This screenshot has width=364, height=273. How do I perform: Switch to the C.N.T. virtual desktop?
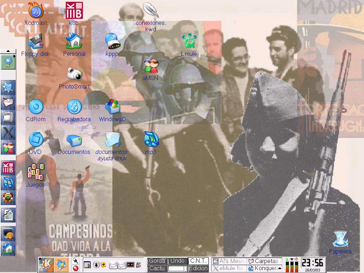click(198, 261)
